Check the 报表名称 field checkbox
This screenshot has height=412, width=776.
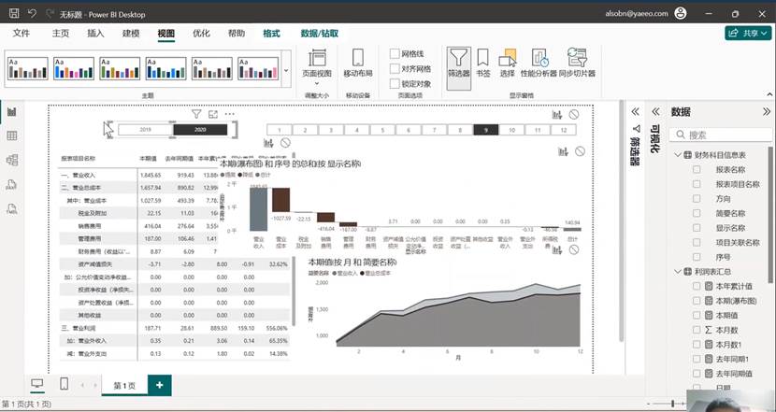[697, 170]
